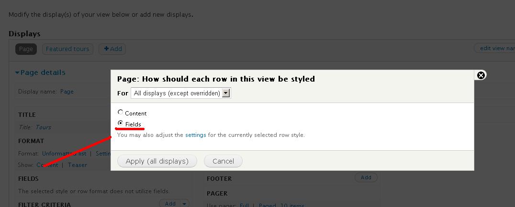Viewport: 515px width, 207px height.
Task: Select the Fields radio option
Action: 120,124
